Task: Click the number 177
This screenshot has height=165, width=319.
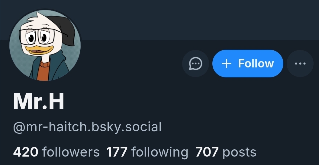Action: 117,152
